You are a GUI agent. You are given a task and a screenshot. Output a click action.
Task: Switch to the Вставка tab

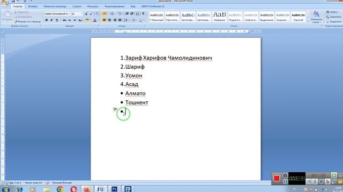tap(33, 6)
